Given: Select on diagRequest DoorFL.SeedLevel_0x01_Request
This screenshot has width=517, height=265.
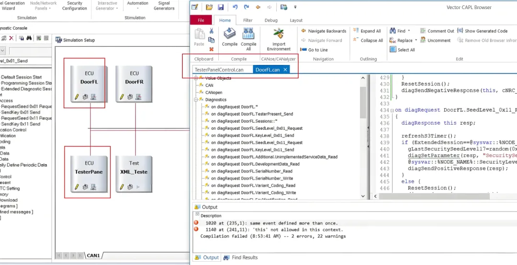Looking at the screenshot, I should (257, 128).
